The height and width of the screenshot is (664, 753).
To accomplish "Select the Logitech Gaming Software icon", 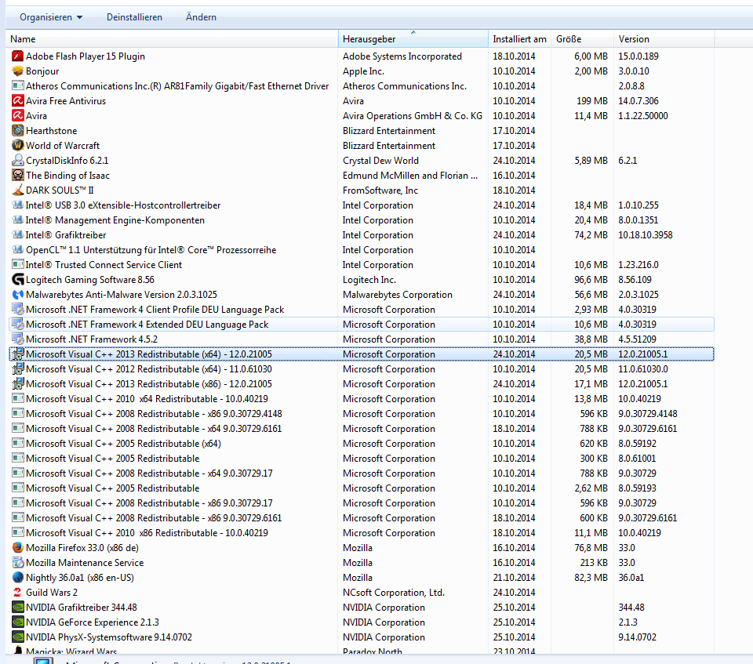I will 18,279.
